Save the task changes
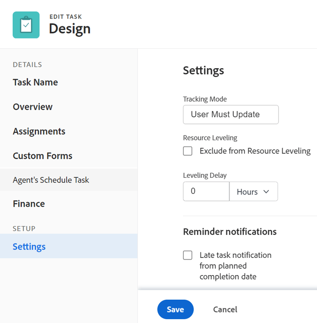This screenshot has width=317, height=323. 175,309
